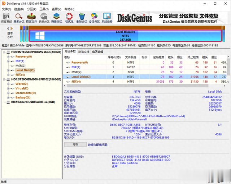231x184 pixels.
Task: Open the Search Partition (搜索分区) tool
Action: click(19, 18)
